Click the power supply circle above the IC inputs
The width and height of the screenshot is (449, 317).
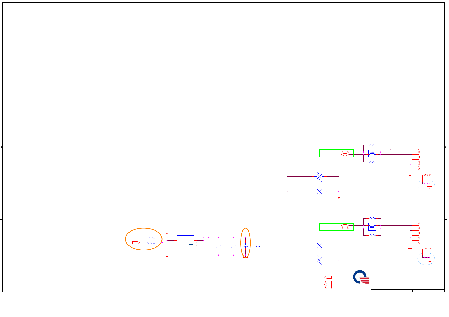[x=167, y=234]
